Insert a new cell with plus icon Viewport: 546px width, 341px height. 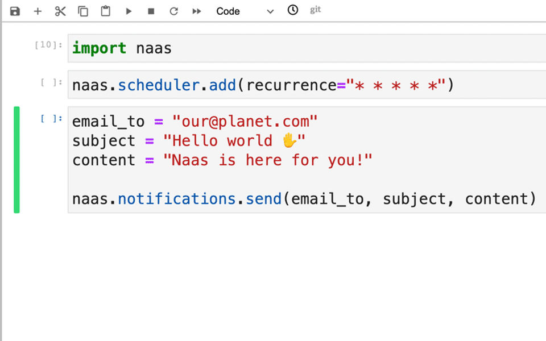coord(38,11)
